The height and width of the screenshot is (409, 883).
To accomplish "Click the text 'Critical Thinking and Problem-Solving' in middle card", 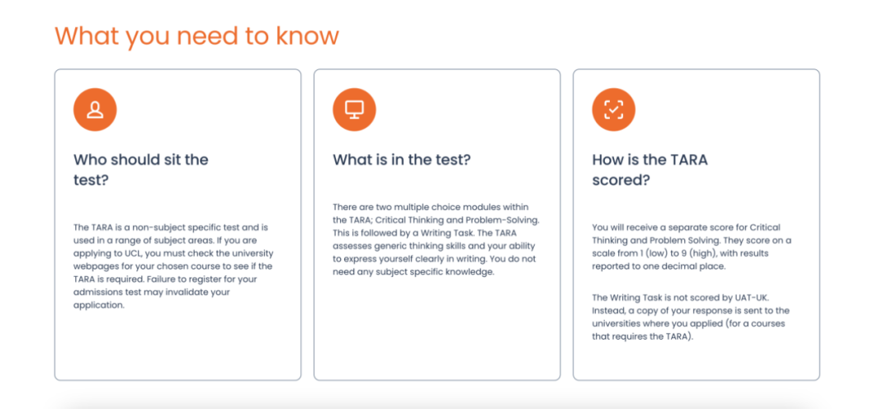I will tap(451, 220).
